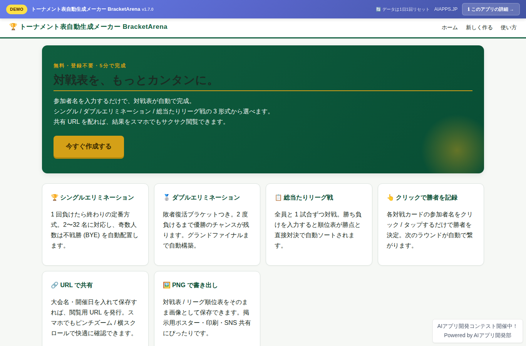Click the medal icon on ダブルエリミネーション card
Image resolution: width=526 pixels, height=346 pixels.
pos(166,198)
